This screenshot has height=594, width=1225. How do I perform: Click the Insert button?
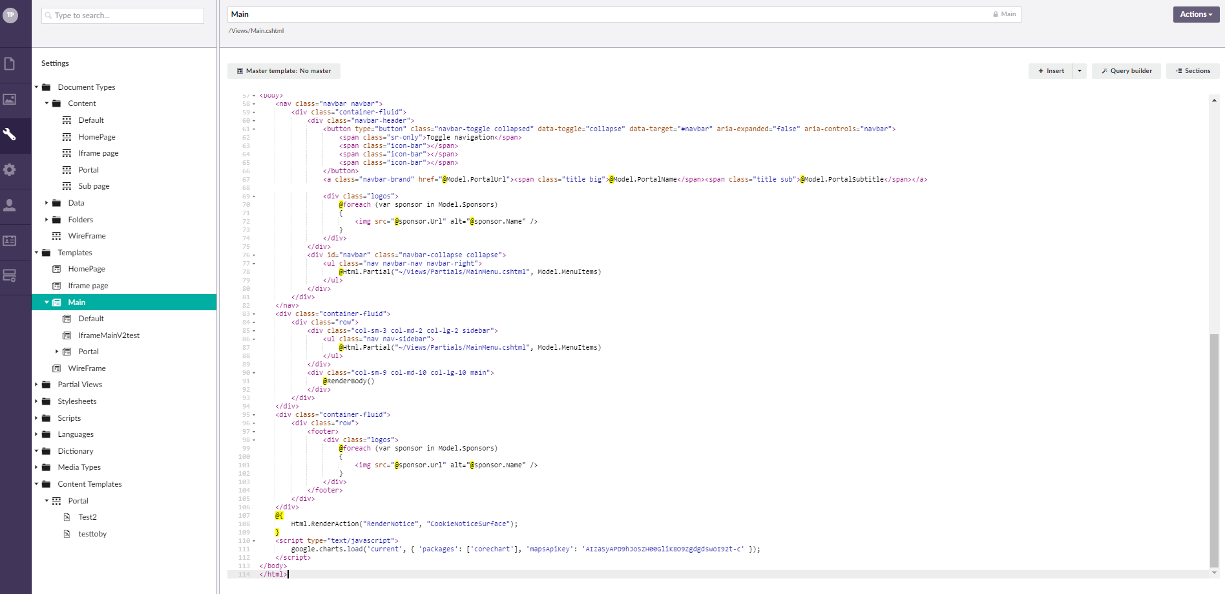(x=1051, y=71)
